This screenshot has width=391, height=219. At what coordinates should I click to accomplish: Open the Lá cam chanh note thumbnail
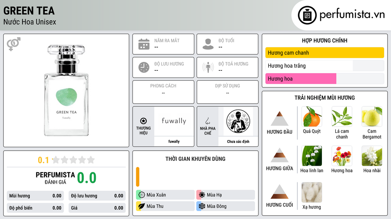[x=342, y=116]
